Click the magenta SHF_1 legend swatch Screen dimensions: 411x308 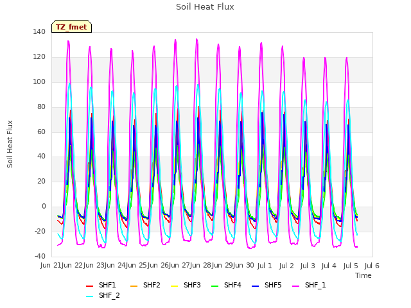click(x=295, y=286)
